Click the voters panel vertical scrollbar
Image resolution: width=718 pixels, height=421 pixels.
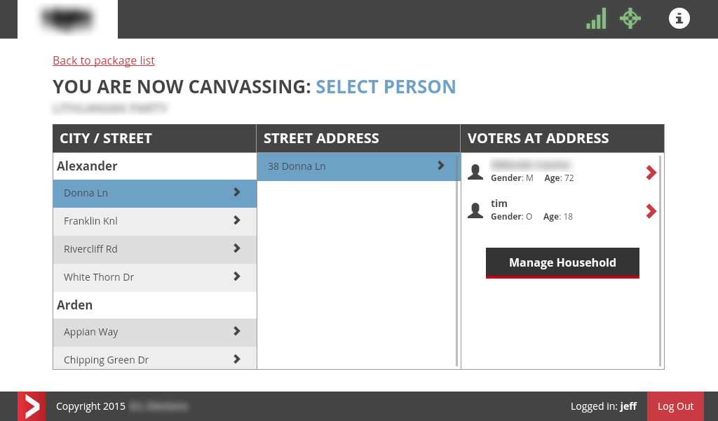pos(660,261)
